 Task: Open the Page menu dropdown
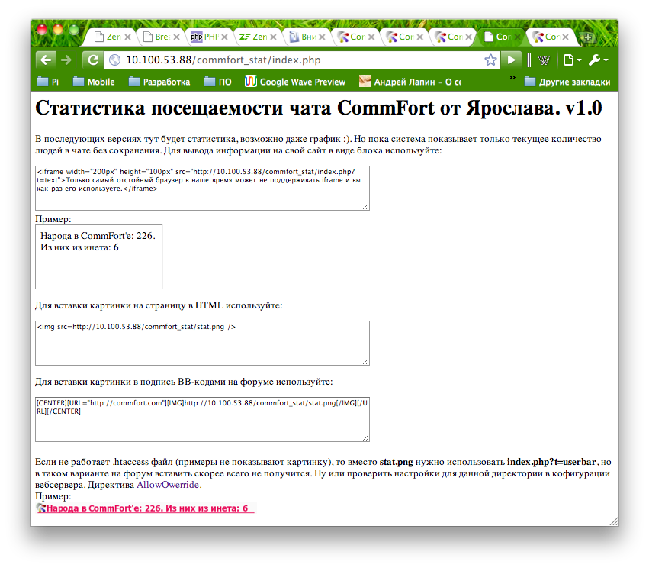(571, 60)
